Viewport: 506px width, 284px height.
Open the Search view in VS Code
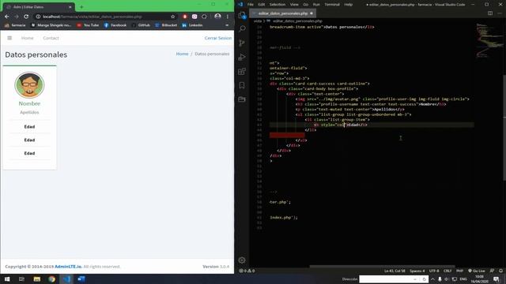tap(242, 29)
